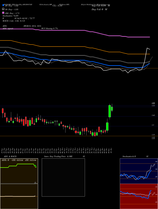Viewport: 158px width, 209px height.
Task: Click the 'Intra Day Trading Price & MR' title
Action: click(58, 156)
